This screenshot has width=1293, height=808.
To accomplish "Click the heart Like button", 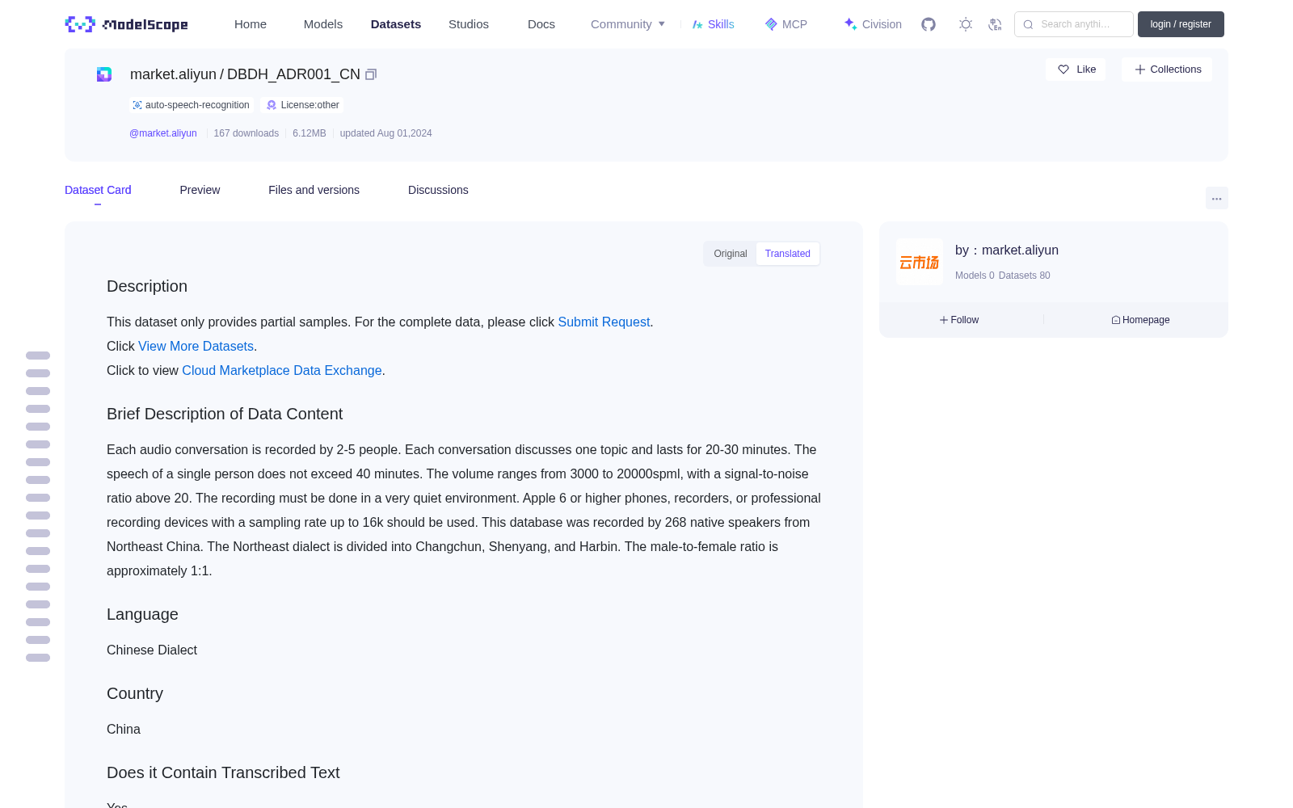I will pyautogui.click(x=1076, y=69).
